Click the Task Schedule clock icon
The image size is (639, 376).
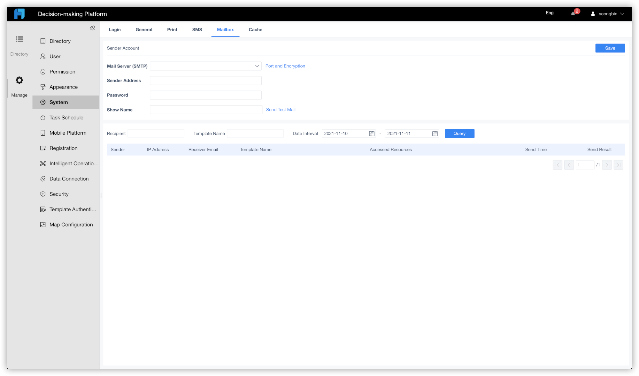pyautogui.click(x=43, y=118)
